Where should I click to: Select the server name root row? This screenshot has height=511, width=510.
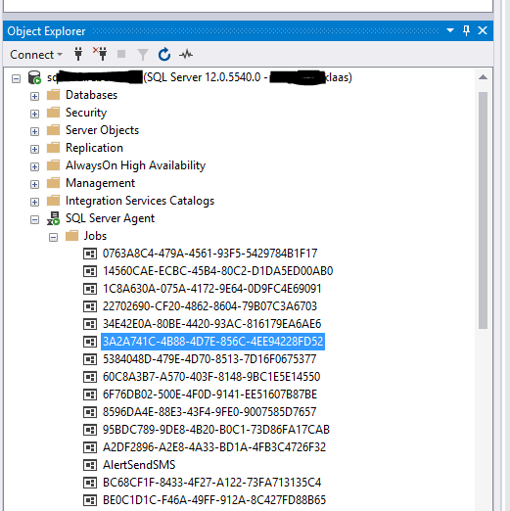tap(200, 77)
